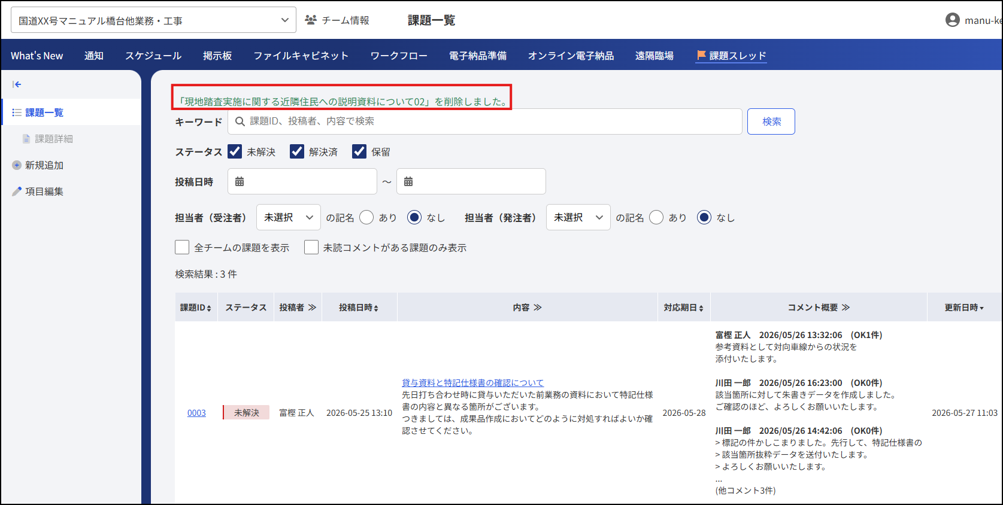Open 貸与資料と特記仕様書の確認について issue link

[x=472, y=383]
